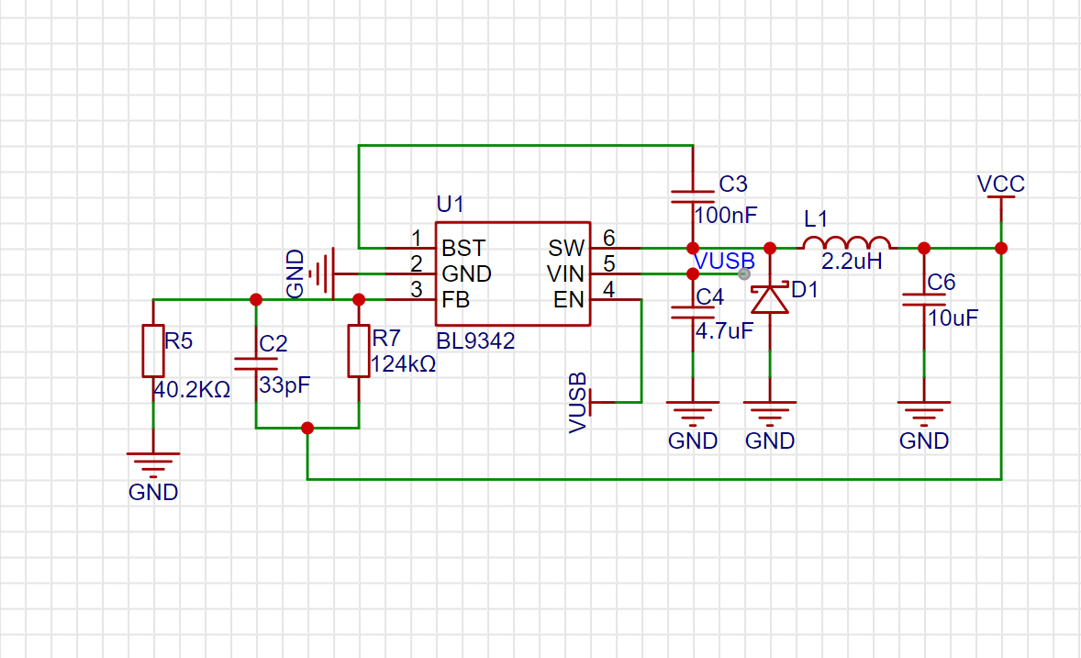
Task: Click the VCC power symbol
Action: pyautogui.click(x=1001, y=198)
